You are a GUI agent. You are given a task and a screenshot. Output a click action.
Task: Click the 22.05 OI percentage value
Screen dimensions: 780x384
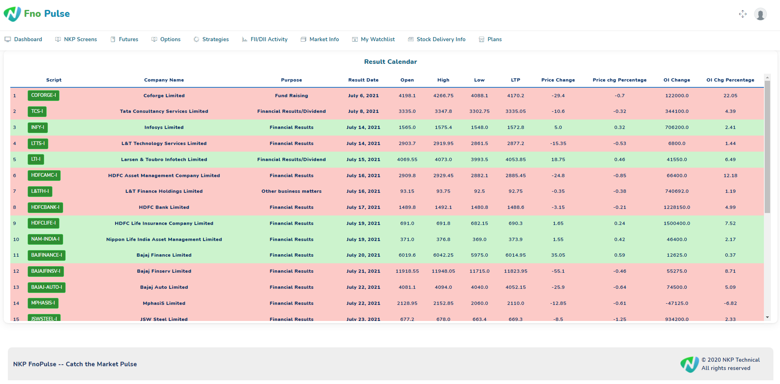[730, 96]
